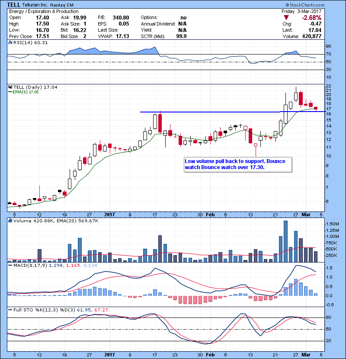The width and height of the screenshot is (346, 359).
Task: Click the Chg value -0.47
Action: pyautogui.click(x=315, y=24)
